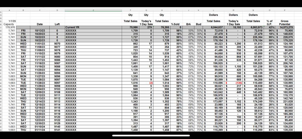Click the 15,193 today's dollars cell

233,27
